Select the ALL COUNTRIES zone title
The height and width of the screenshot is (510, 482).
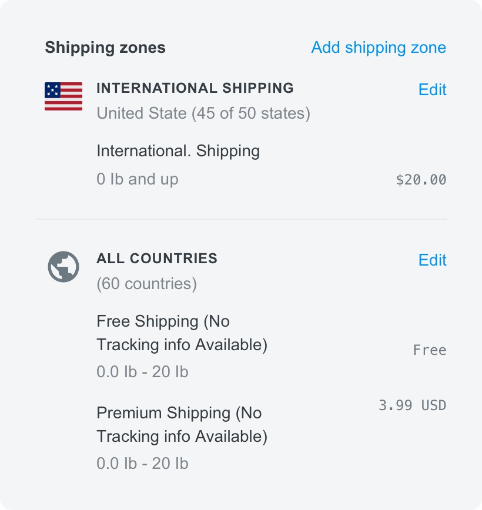click(x=156, y=259)
